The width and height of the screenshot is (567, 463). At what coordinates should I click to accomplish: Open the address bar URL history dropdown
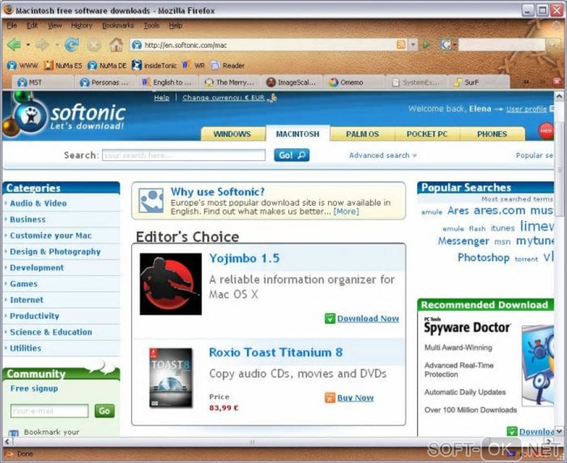click(x=413, y=45)
